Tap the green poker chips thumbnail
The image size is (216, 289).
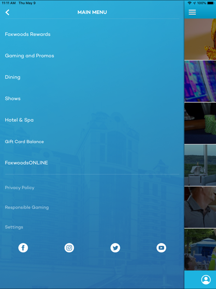[200, 123]
